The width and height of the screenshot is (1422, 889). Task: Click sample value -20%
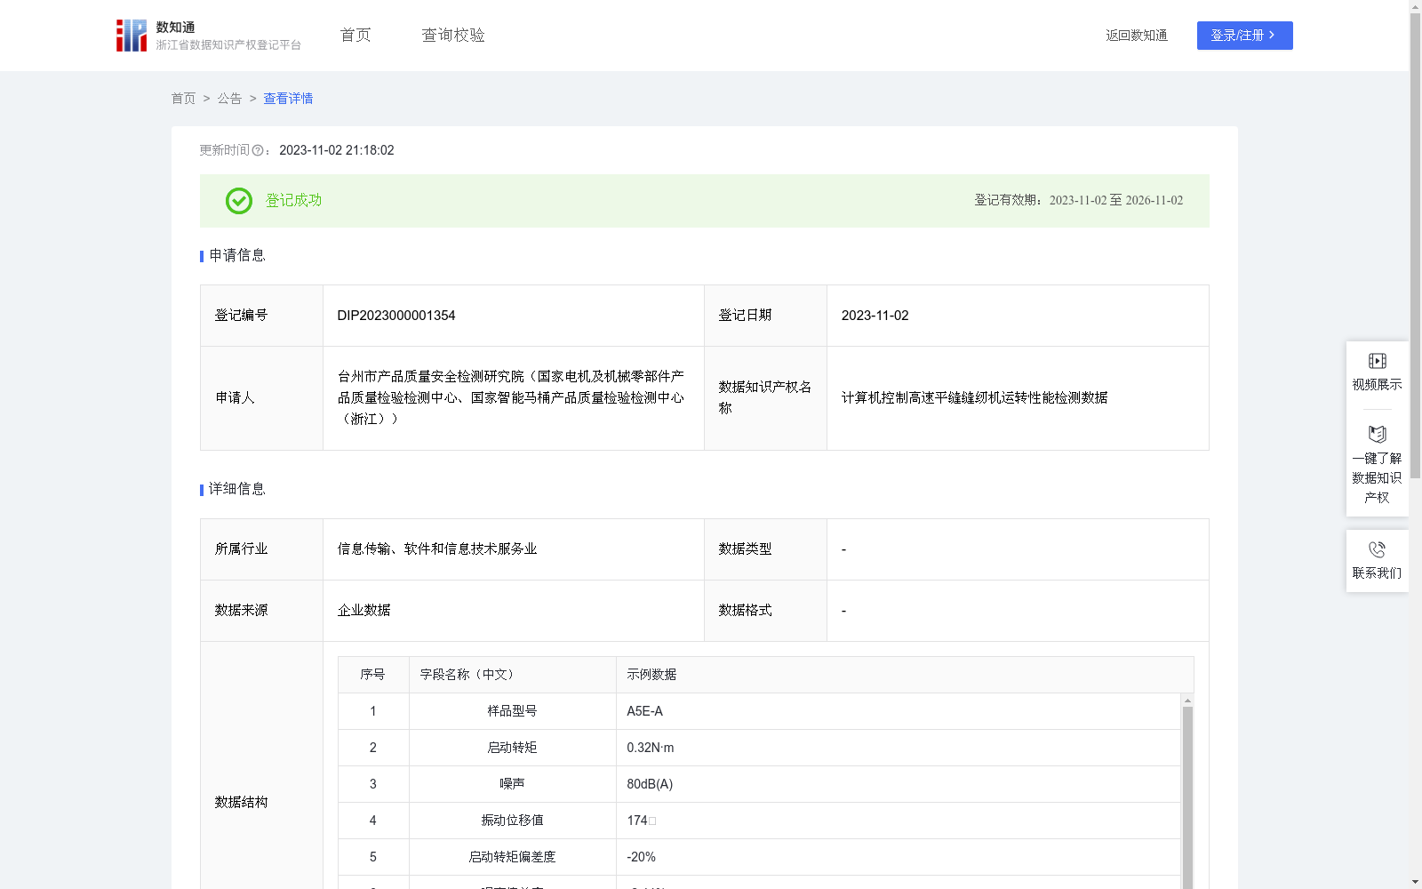click(641, 857)
